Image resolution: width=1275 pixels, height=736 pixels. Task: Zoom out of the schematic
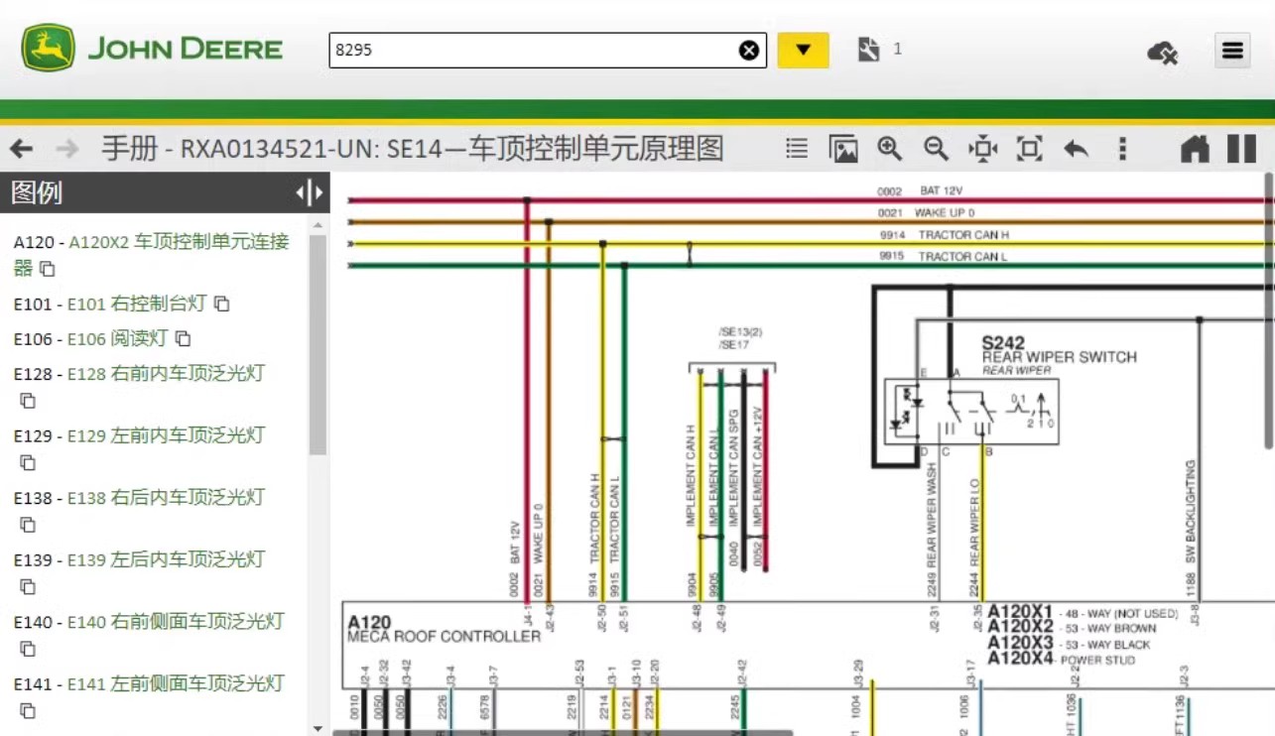pos(936,149)
